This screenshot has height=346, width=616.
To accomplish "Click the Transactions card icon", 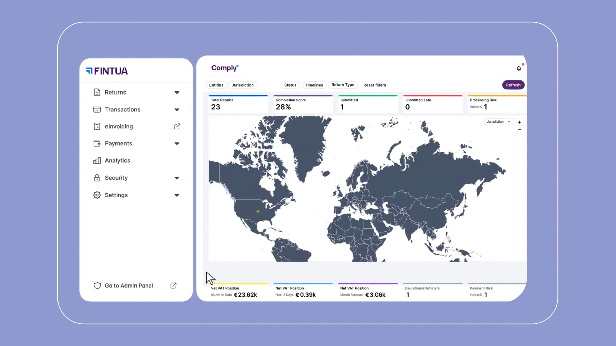I will coord(97,110).
